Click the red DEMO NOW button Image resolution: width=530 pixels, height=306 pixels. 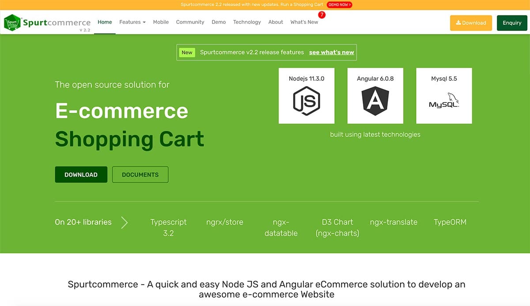coord(339,5)
